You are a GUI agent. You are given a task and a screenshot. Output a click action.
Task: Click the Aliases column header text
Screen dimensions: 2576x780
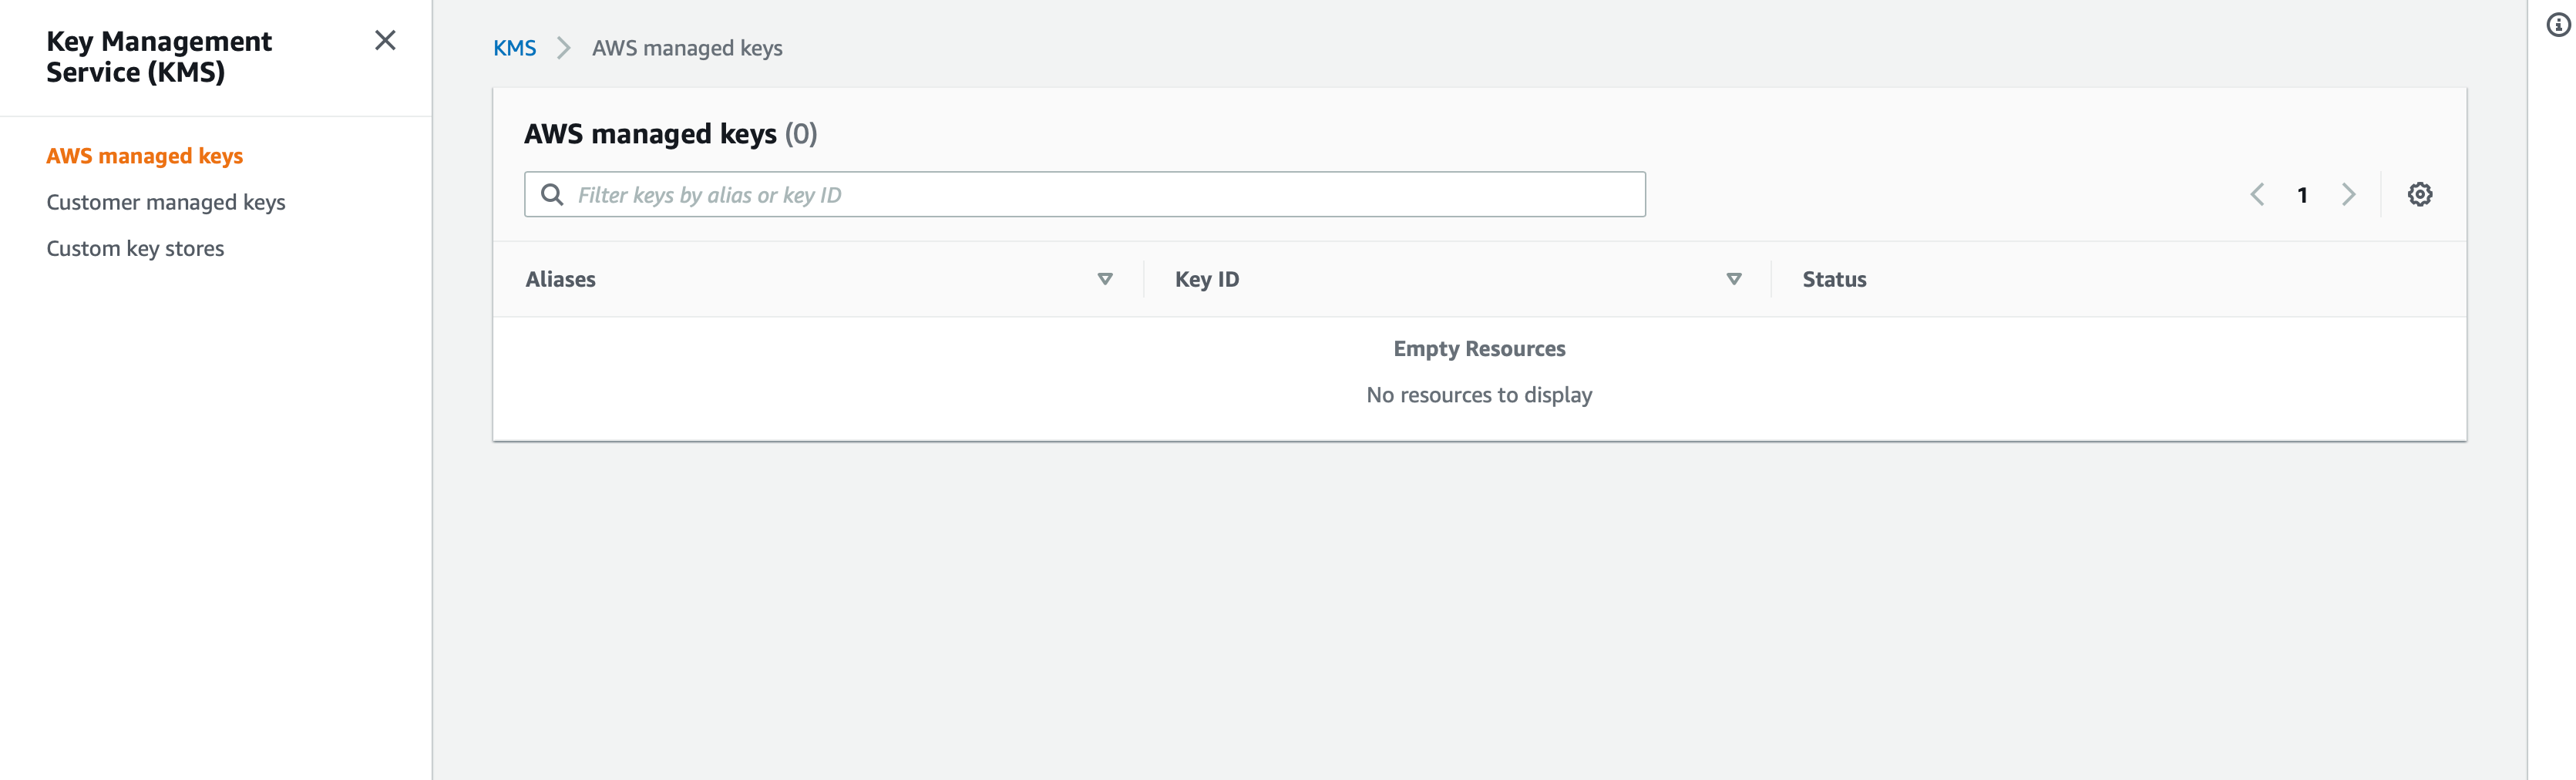[x=560, y=279]
